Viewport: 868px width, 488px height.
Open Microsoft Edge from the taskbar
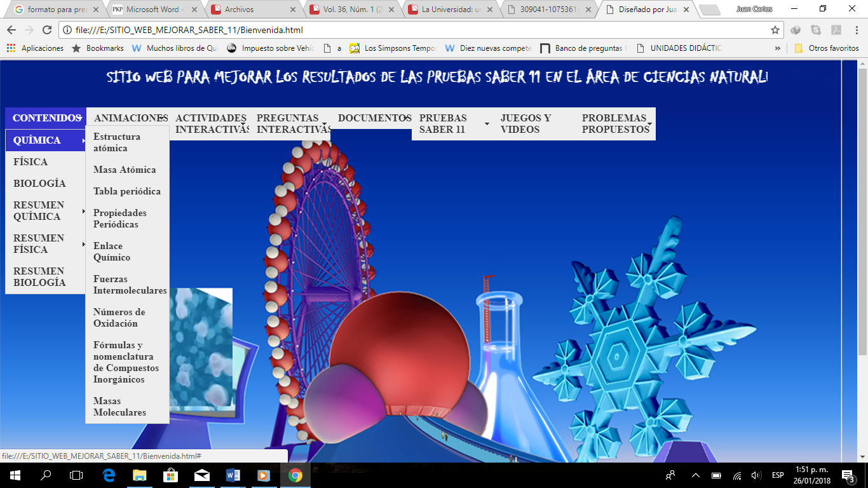click(109, 475)
